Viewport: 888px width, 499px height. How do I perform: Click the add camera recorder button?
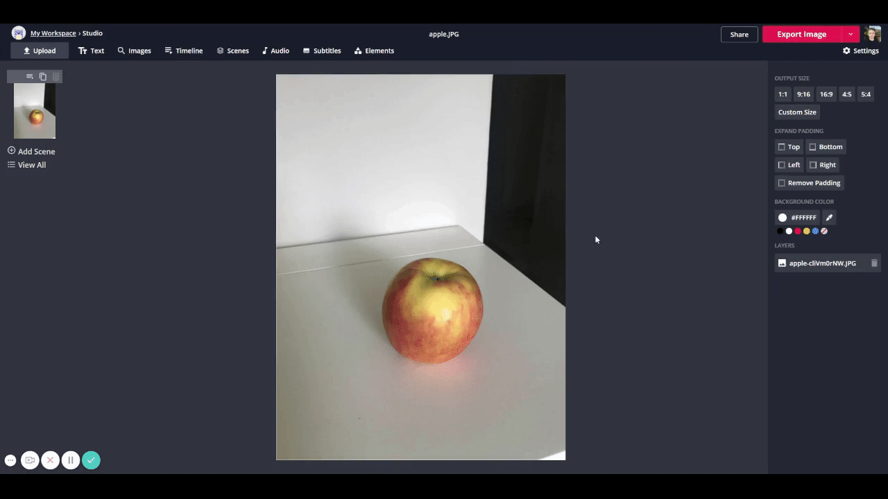click(30, 460)
